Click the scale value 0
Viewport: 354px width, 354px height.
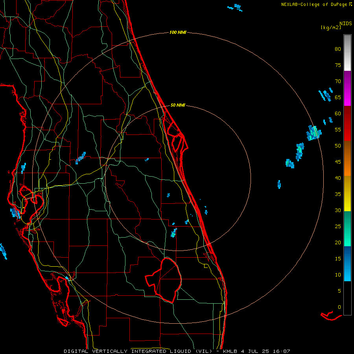339,307
